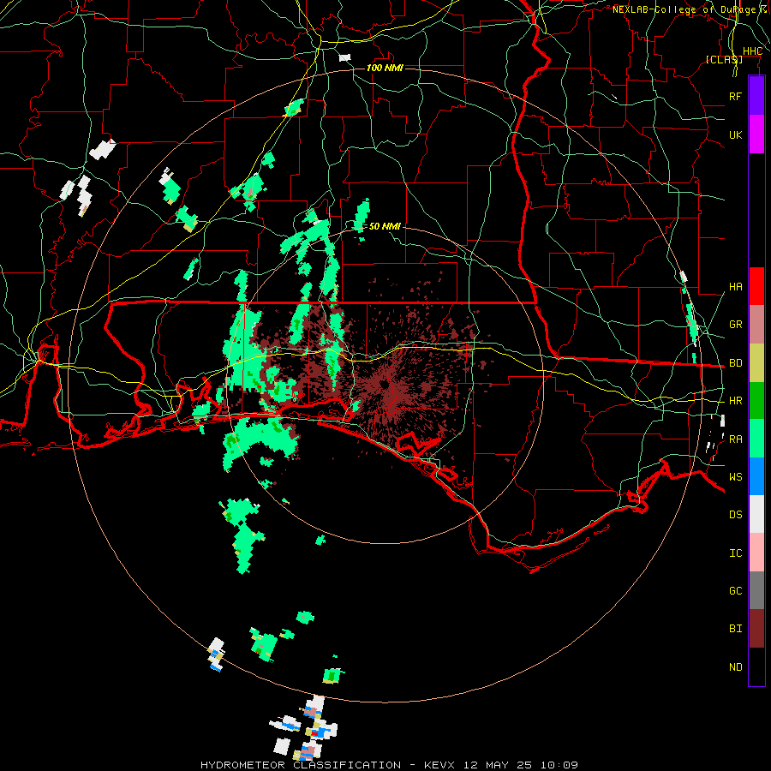Click the olive yellow BD legend swatch
The image size is (771, 771).
click(756, 363)
